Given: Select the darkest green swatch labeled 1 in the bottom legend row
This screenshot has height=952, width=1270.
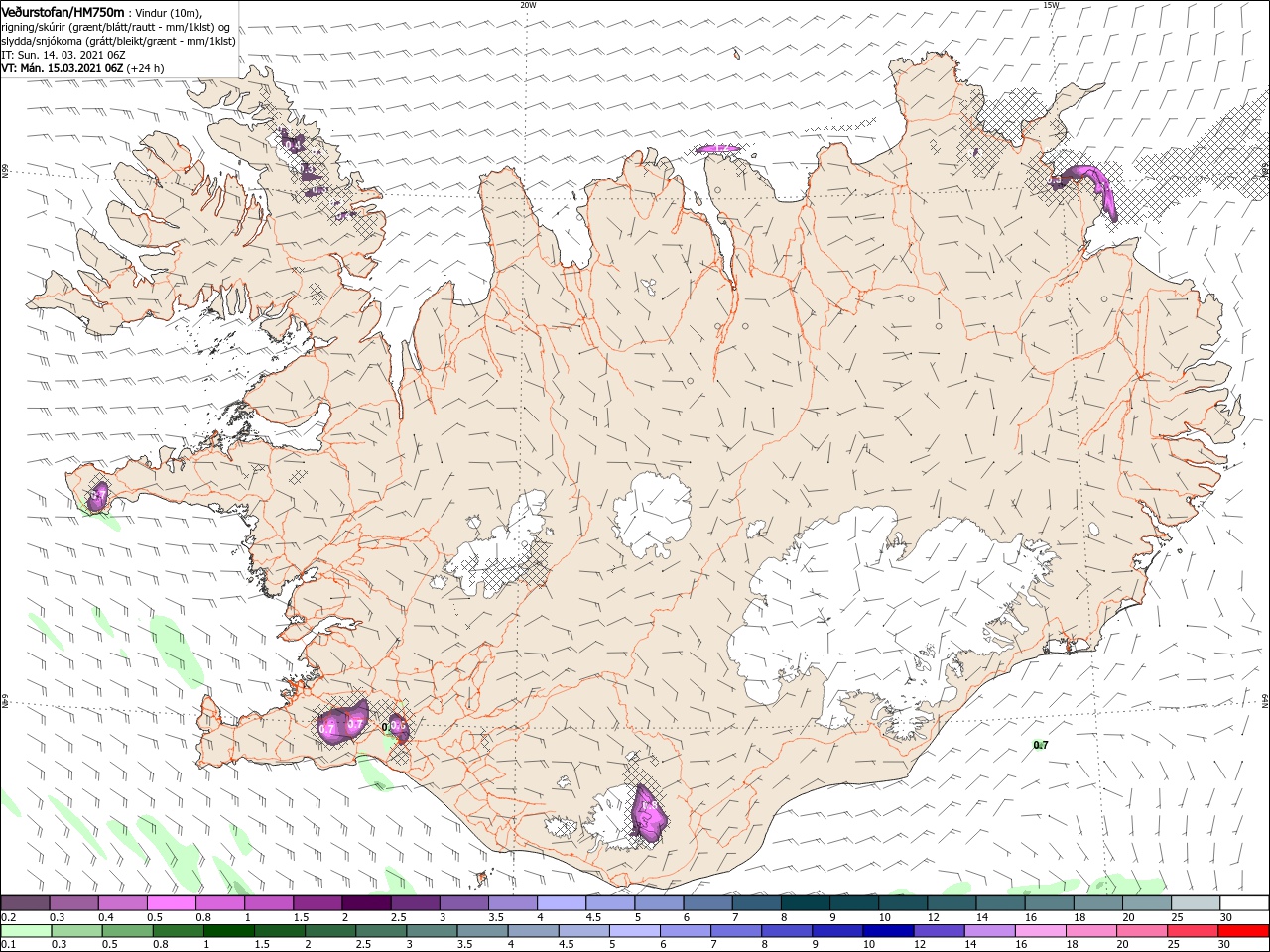Looking at the screenshot, I should pyautogui.click(x=230, y=931).
